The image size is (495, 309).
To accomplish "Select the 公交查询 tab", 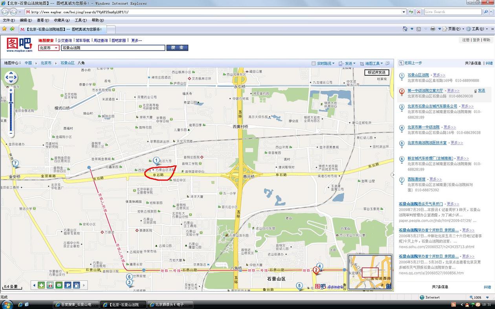I will pyautogui.click(x=65, y=40).
